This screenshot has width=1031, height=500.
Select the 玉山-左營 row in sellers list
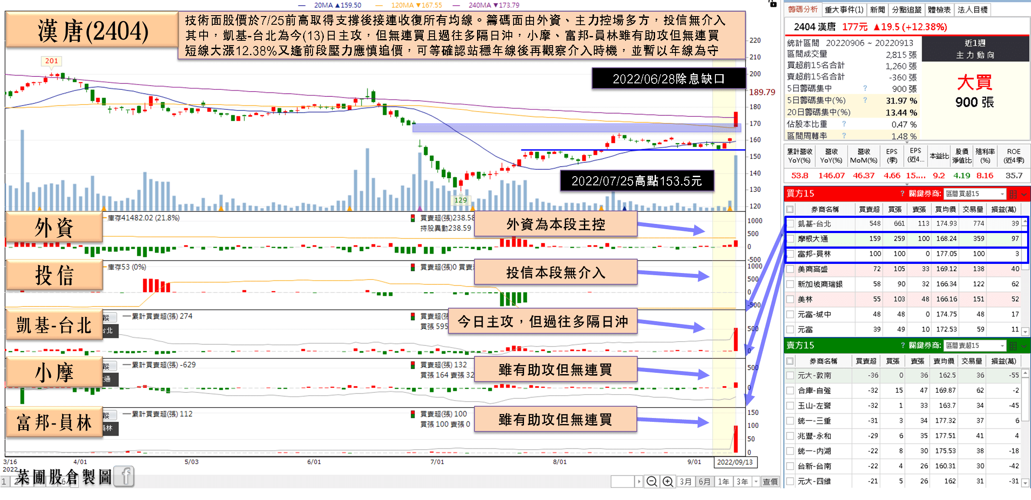[x=902, y=405]
